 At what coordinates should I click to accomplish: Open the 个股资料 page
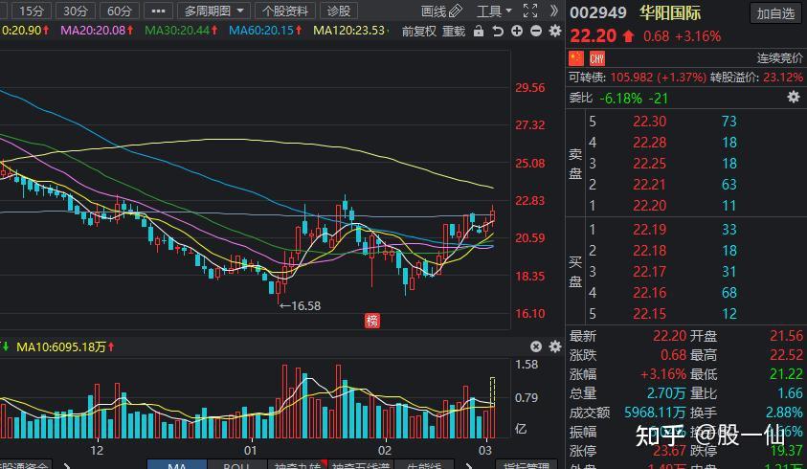click(x=284, y=11)
